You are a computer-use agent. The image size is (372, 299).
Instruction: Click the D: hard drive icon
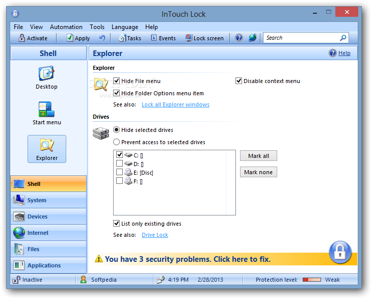(x=128, y=164)
